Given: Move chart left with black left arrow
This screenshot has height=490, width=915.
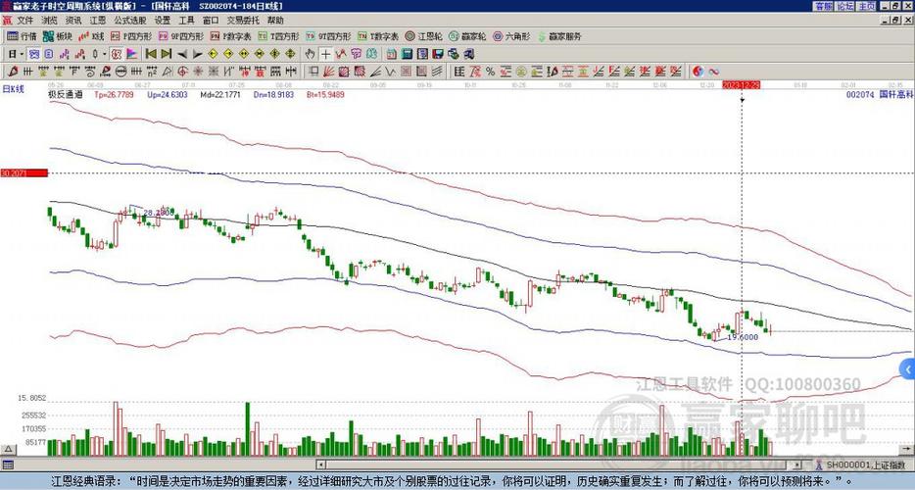Looking at the screenshot, I should point(181,54).
